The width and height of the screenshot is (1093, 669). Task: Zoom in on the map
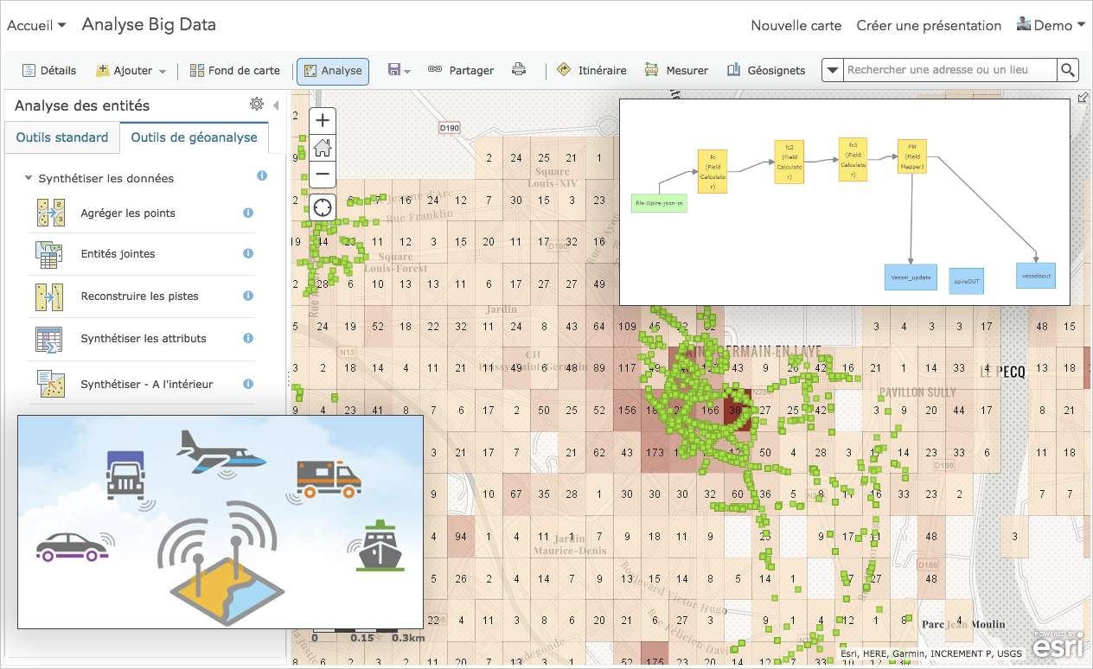coord(323,120)
